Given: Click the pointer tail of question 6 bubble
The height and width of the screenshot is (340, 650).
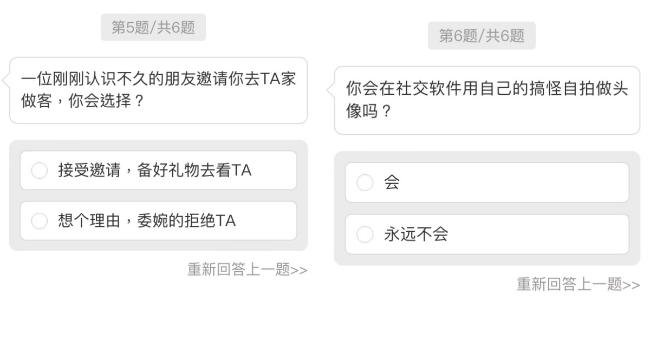Looking at the screenshot, I should pos(331,90).
